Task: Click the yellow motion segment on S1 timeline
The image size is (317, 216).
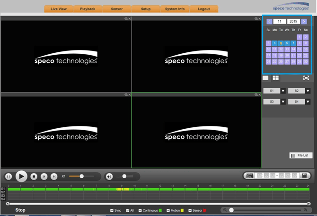Action: (123, 190)
